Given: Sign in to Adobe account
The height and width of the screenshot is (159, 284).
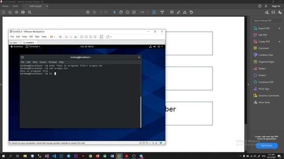Looking at the screenshot, I should (276, 6).
